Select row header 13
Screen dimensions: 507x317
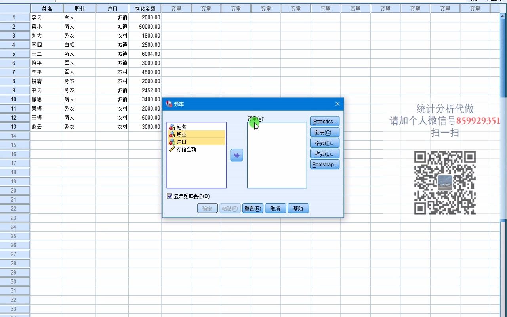pos(15,127)
